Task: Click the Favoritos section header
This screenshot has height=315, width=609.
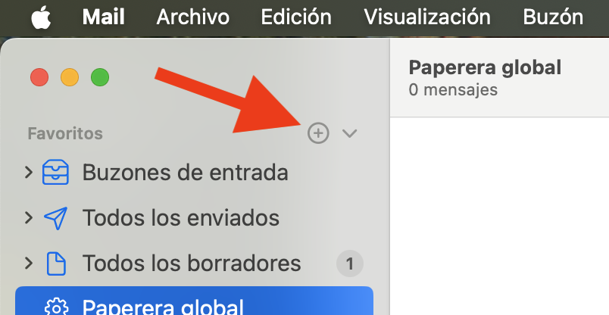Action: click(x=65, y=133)
